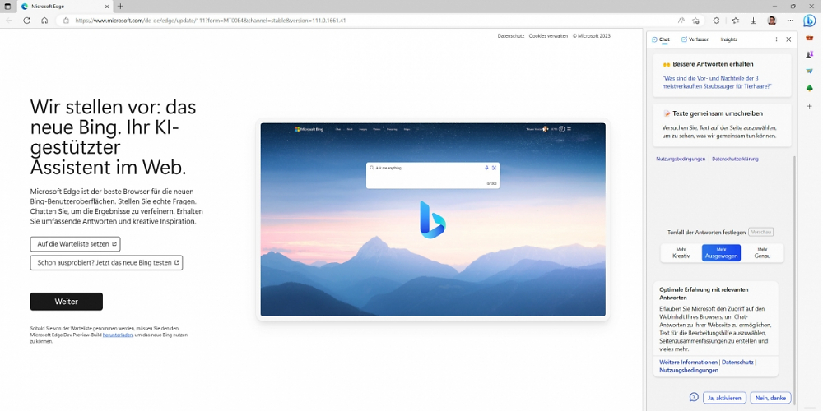Screen dimensions: 823x411
Task: Open the Favorites list icon
Action: tap(735, 21)
